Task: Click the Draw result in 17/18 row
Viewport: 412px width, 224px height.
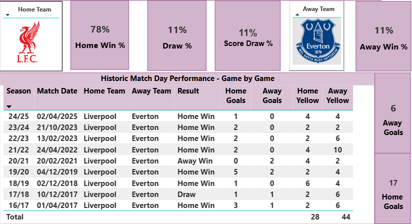Action: [x=187, y=194]
